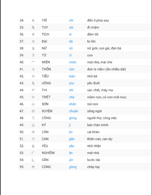Open the mián pinyin link
The height and width of the screenshot is (195, 152).
tap(73, 62)
